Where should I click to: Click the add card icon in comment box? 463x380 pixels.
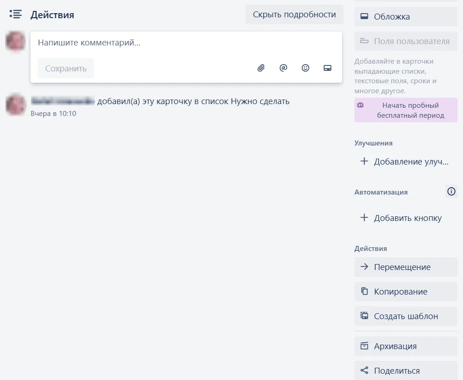(327, 68)
